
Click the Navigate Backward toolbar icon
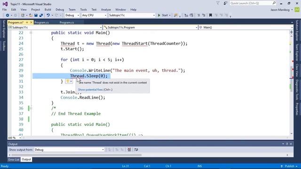tap(8, 15)
